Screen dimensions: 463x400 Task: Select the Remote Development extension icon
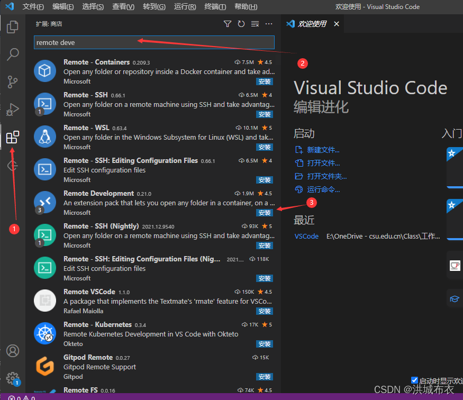(45, 202)
